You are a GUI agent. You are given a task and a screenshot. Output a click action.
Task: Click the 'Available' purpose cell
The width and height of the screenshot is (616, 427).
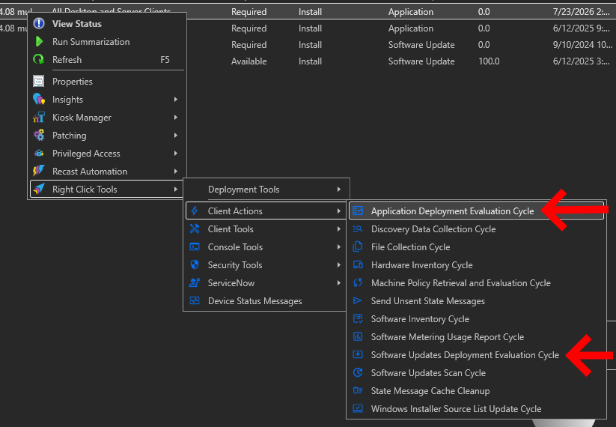coord(248,61)
